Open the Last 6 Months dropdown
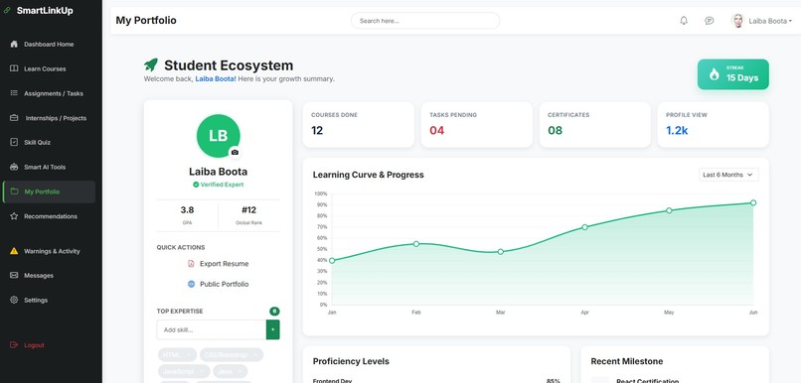This screenshot has width=801, height=383. 728,175
